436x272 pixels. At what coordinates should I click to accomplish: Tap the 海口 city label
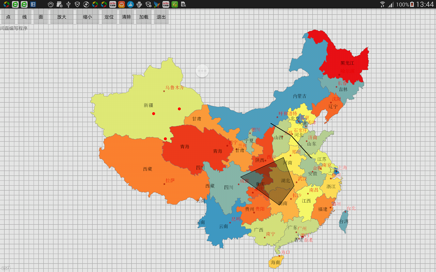click(285, 252)
